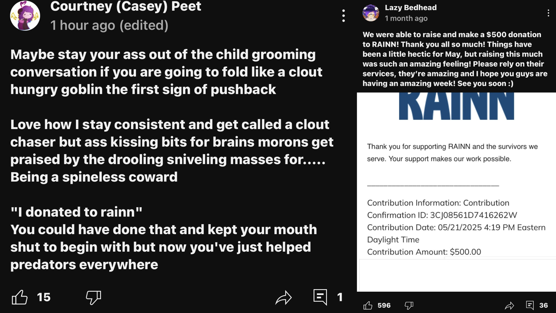Screen dimensions: 556x313
Task: Click the '1 month ago' timestamp
Action: (x=406, y=18)
